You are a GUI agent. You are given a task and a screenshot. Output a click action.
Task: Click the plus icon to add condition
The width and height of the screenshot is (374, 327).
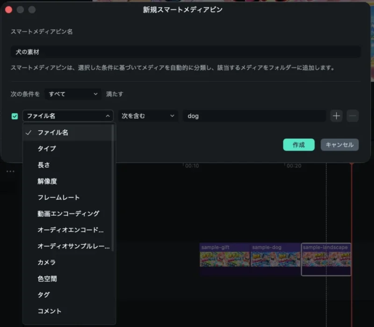pyautogui.click(x=336, y=116)
